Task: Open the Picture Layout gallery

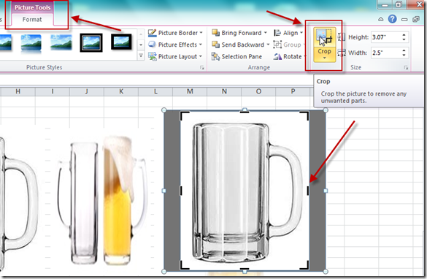Action: click(x=175, y=56)
